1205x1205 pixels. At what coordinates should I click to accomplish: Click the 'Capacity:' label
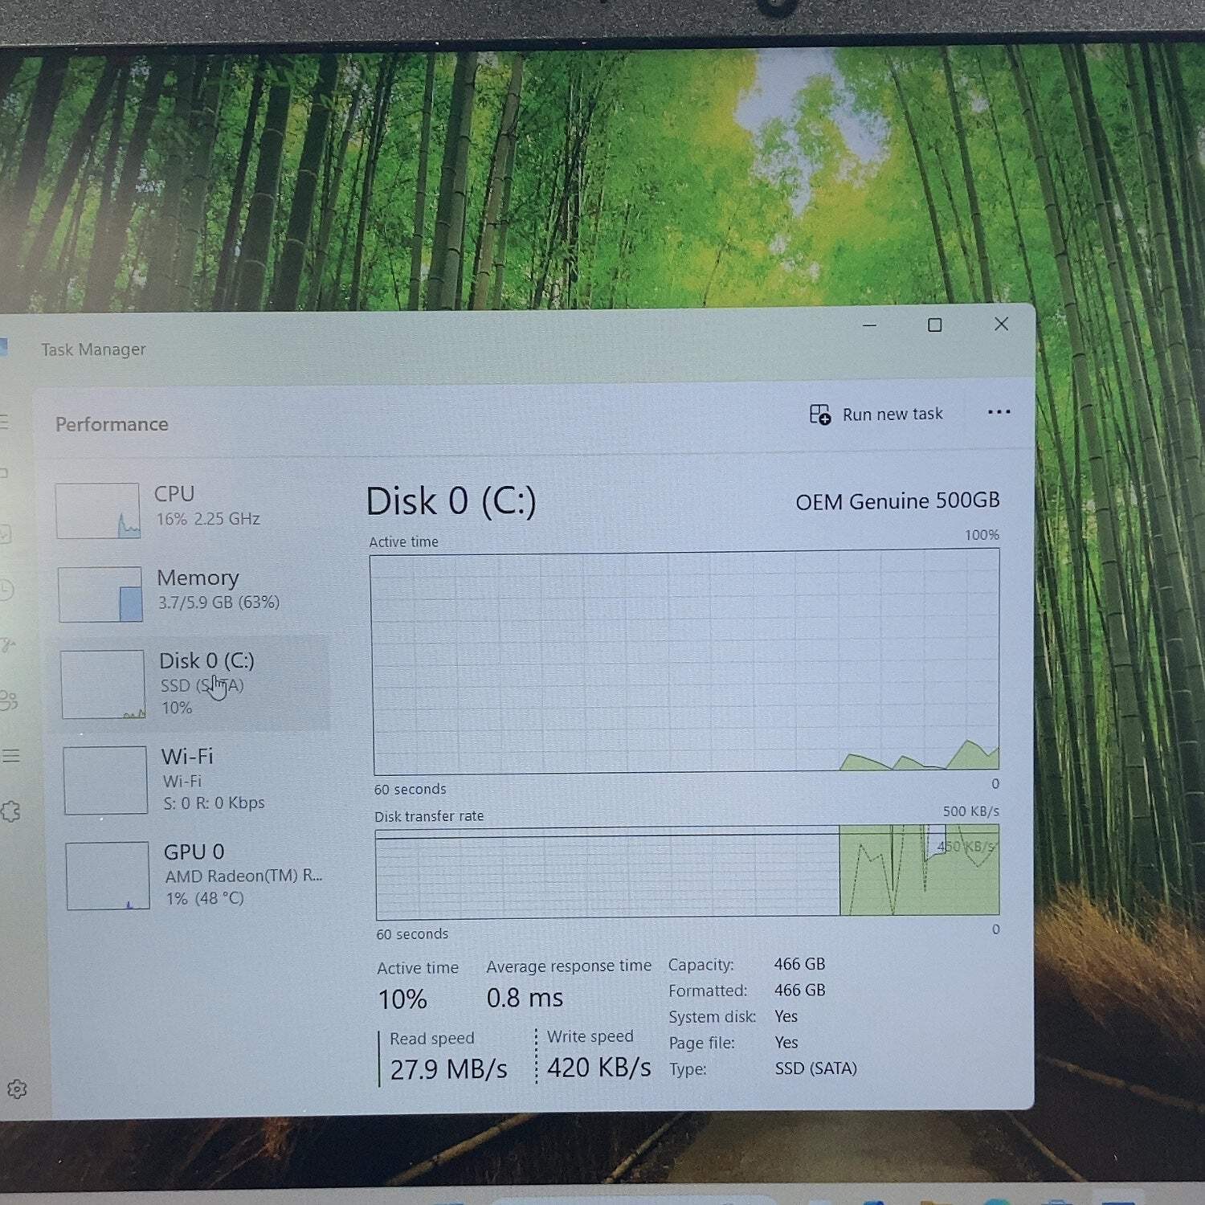click(x=701, y=965)
